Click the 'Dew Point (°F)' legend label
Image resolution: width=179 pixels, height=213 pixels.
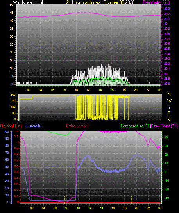(x=164, y=126)
